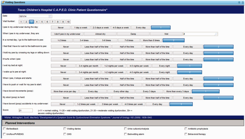This screenshot has height=139, width=245.
Task: Select Every other day bowel movements
Action: (121, 91)
